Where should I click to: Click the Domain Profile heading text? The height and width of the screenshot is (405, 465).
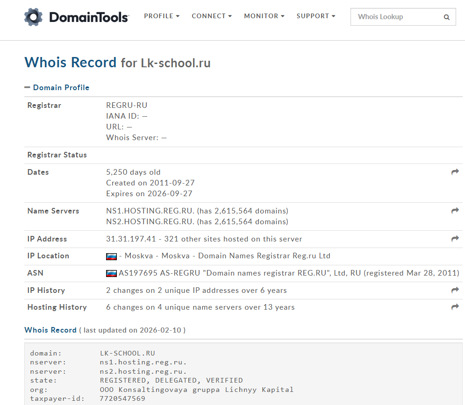pos(61,87)
